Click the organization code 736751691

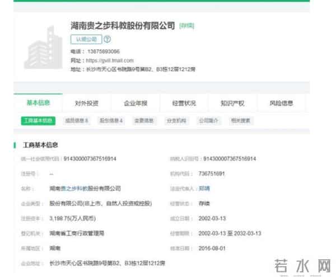pos(212,173)
